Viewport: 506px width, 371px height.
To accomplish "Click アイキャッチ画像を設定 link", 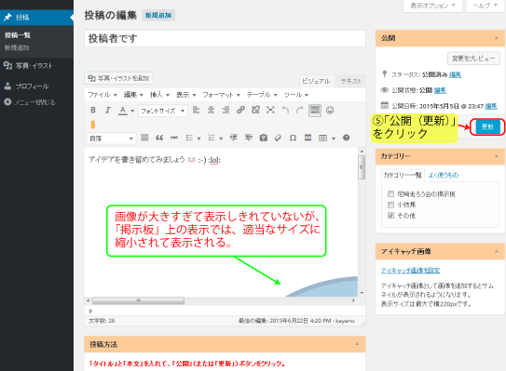I will pos(410,271).
